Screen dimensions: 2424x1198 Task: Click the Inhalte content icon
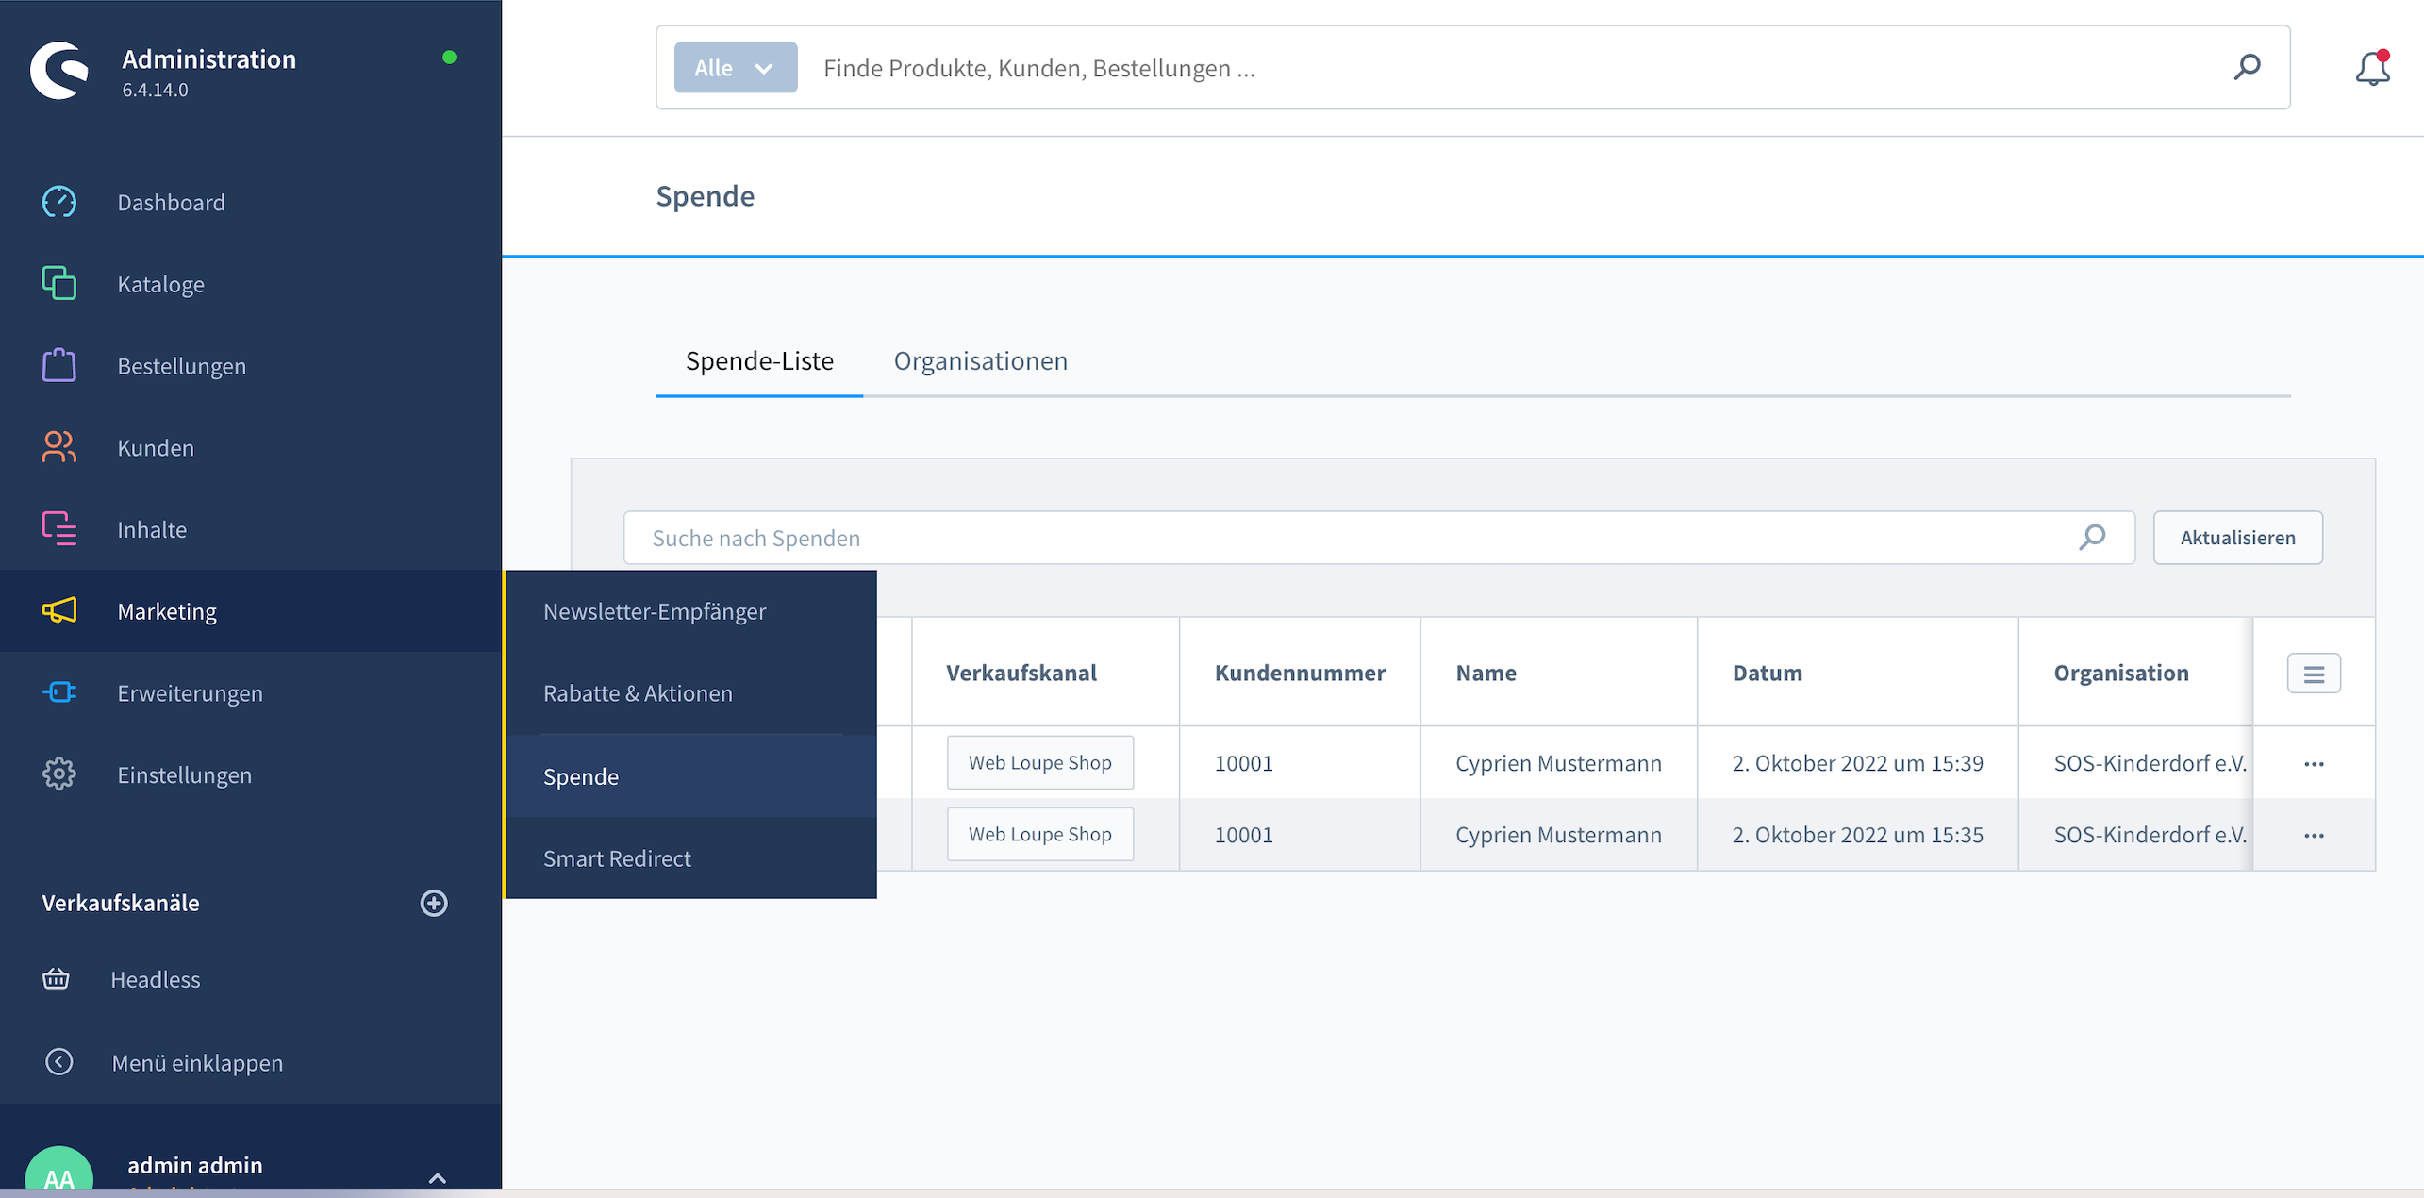[x=59, y=528]
